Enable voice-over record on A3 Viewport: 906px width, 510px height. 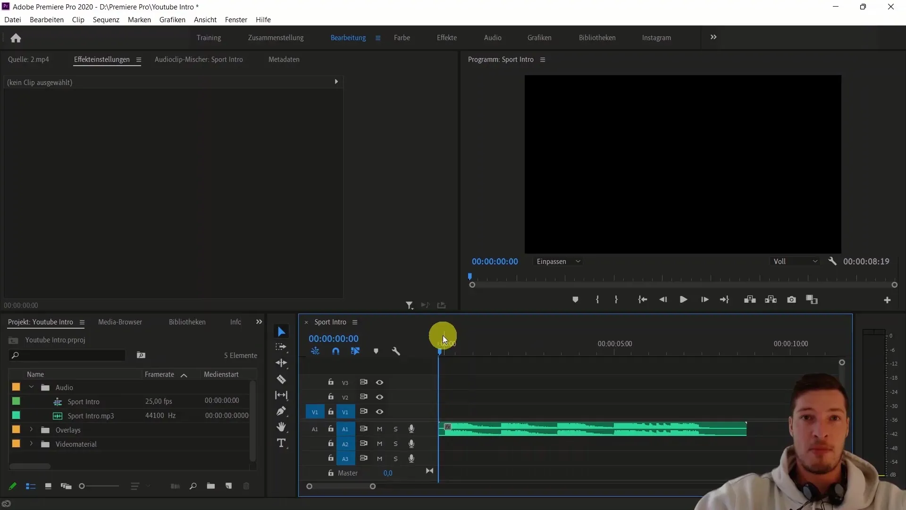pyautogui.click(x=411, y=459)
